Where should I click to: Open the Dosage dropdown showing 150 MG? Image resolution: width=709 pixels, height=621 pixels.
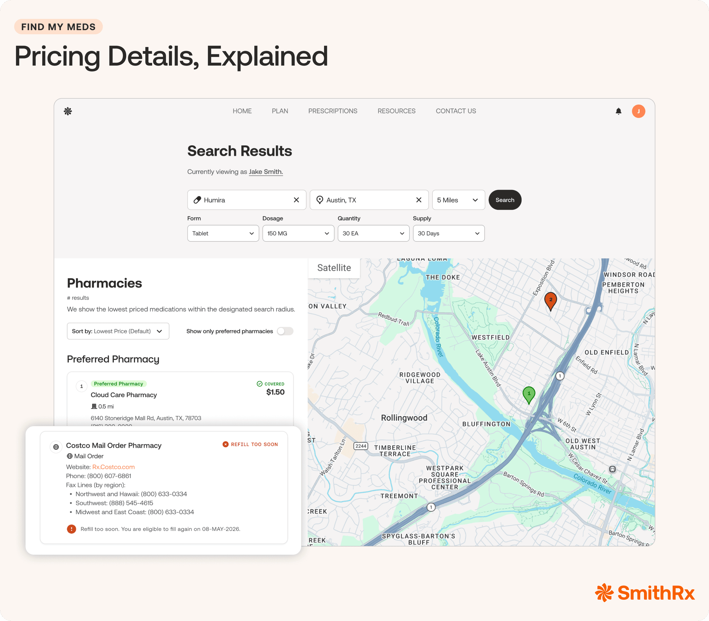click(298, 233)
